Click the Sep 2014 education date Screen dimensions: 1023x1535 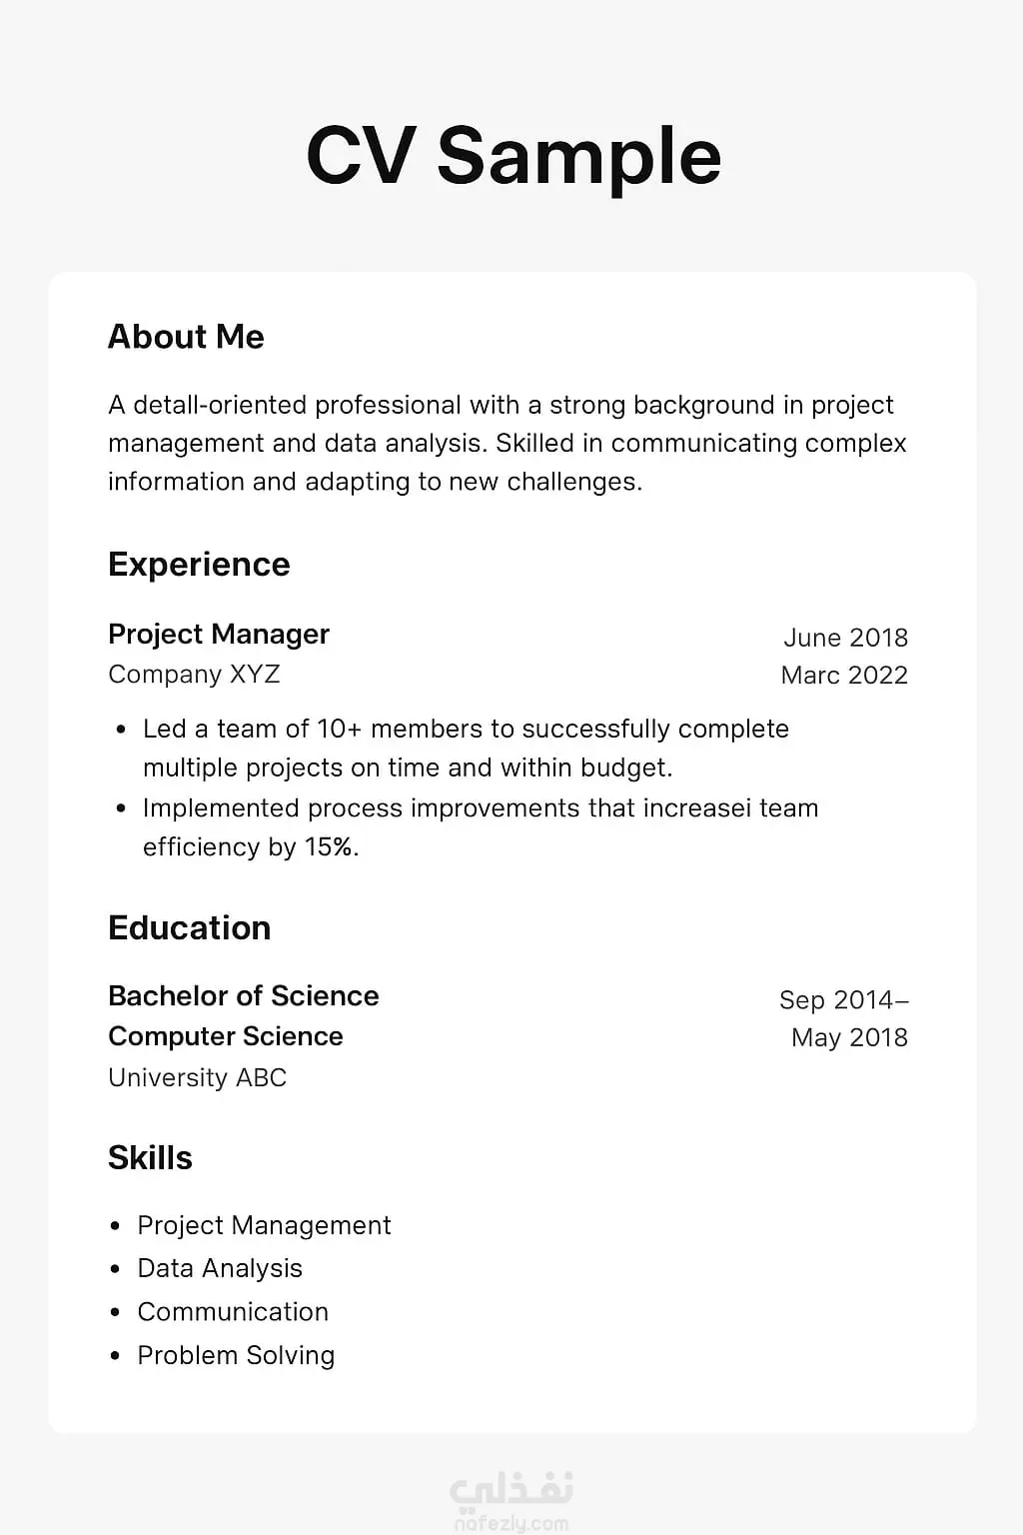click(844, 1000)
